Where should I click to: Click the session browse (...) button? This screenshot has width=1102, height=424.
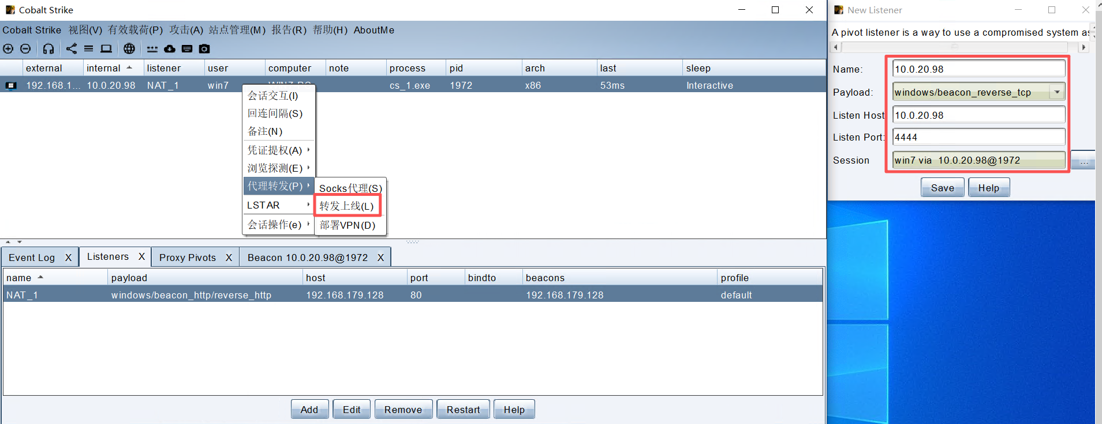point(1084,161)
